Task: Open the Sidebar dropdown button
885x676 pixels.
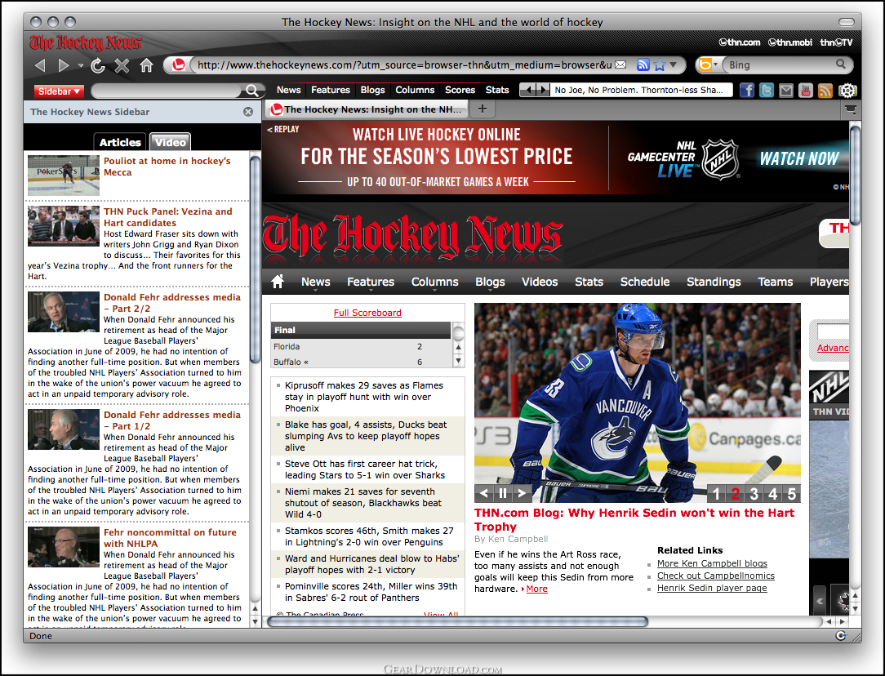Action: point(59,91)
